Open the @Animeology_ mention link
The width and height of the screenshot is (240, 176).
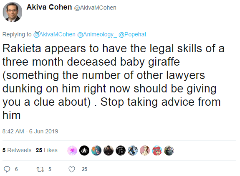pos(97,34)
